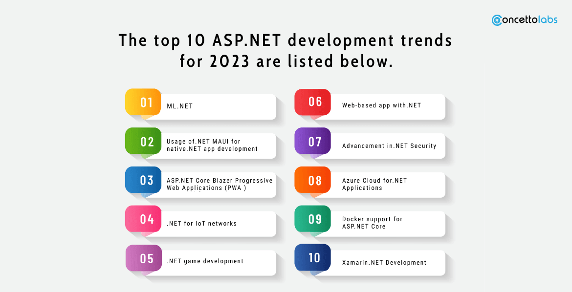
Task: Open the ML.NET trend item
Action: 179,106
